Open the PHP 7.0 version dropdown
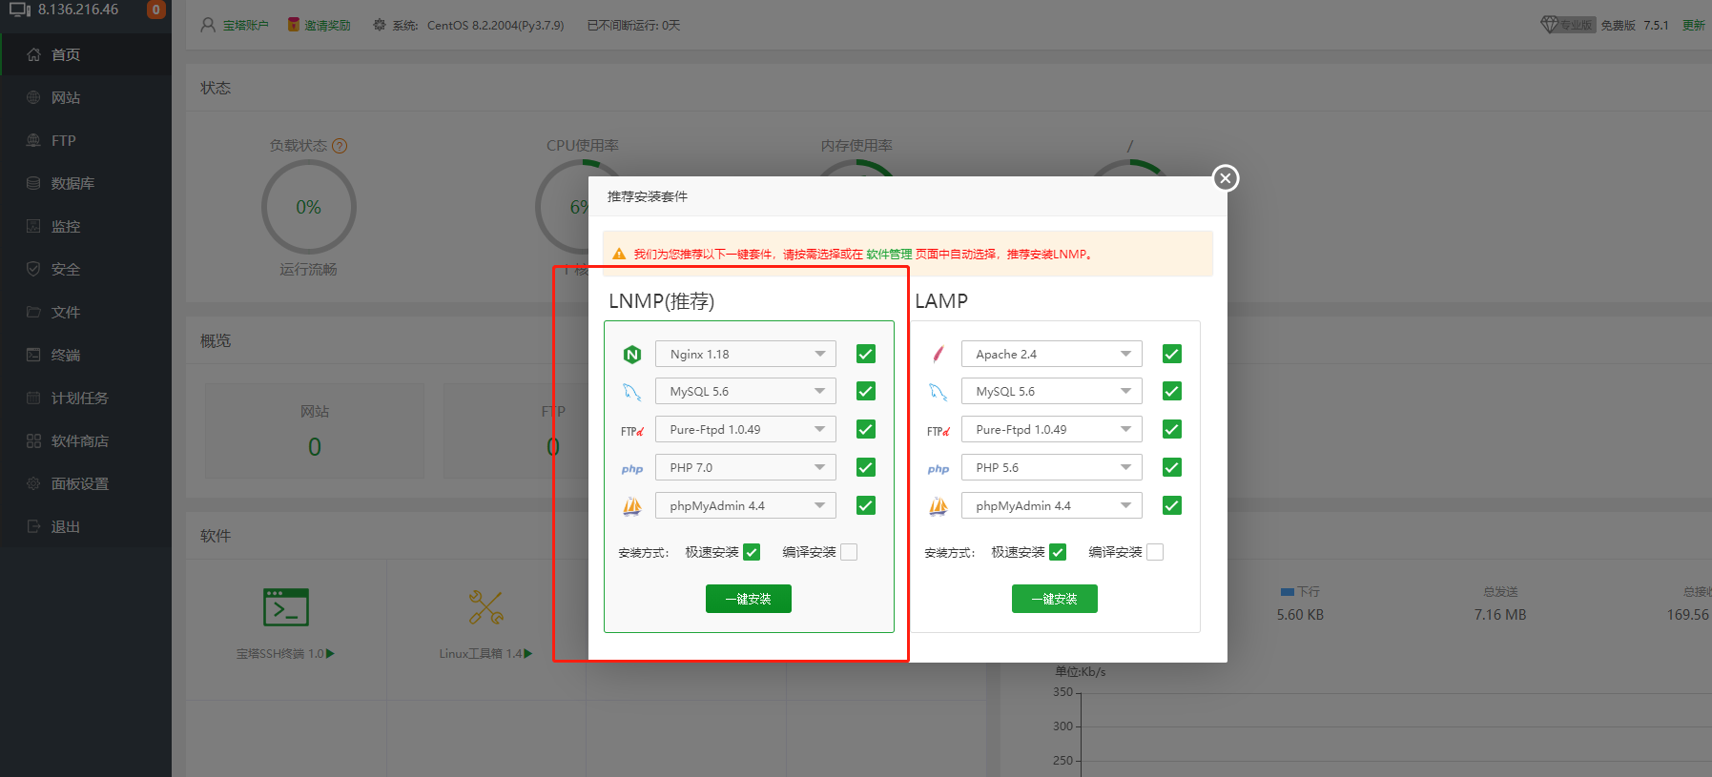The height and width of the screenshot is (777, 1712). 746,467
